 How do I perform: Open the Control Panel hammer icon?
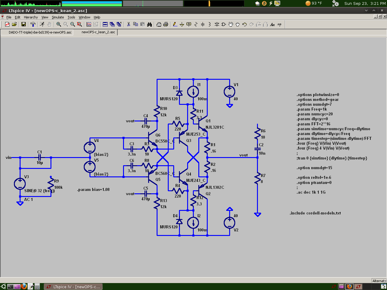point(33,24)
